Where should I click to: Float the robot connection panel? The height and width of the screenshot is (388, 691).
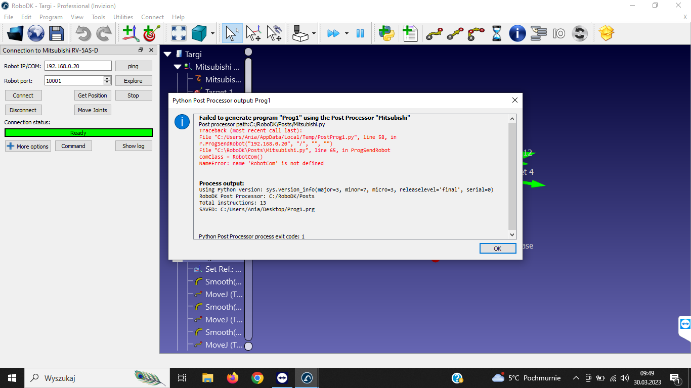tap(141, 50)
